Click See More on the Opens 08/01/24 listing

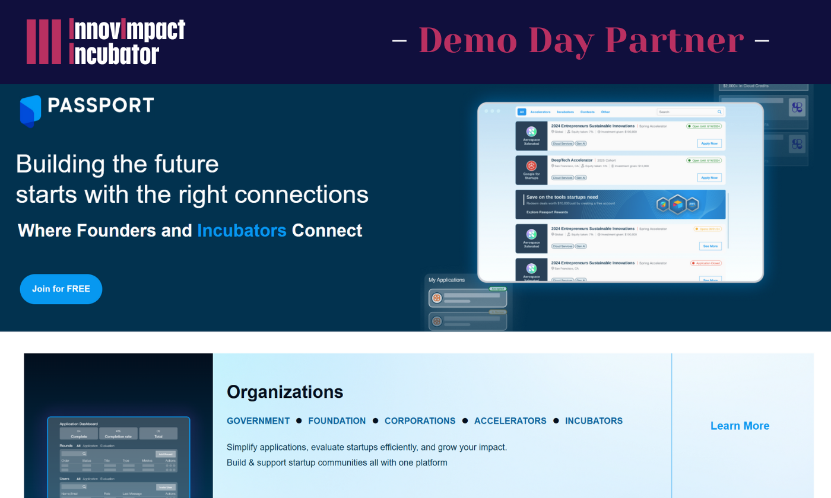[x=710, y=246]
